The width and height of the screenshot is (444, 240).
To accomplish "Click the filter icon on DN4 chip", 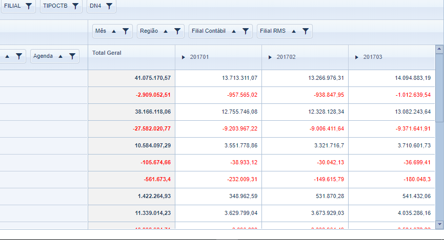I will (x=109, y=6).
